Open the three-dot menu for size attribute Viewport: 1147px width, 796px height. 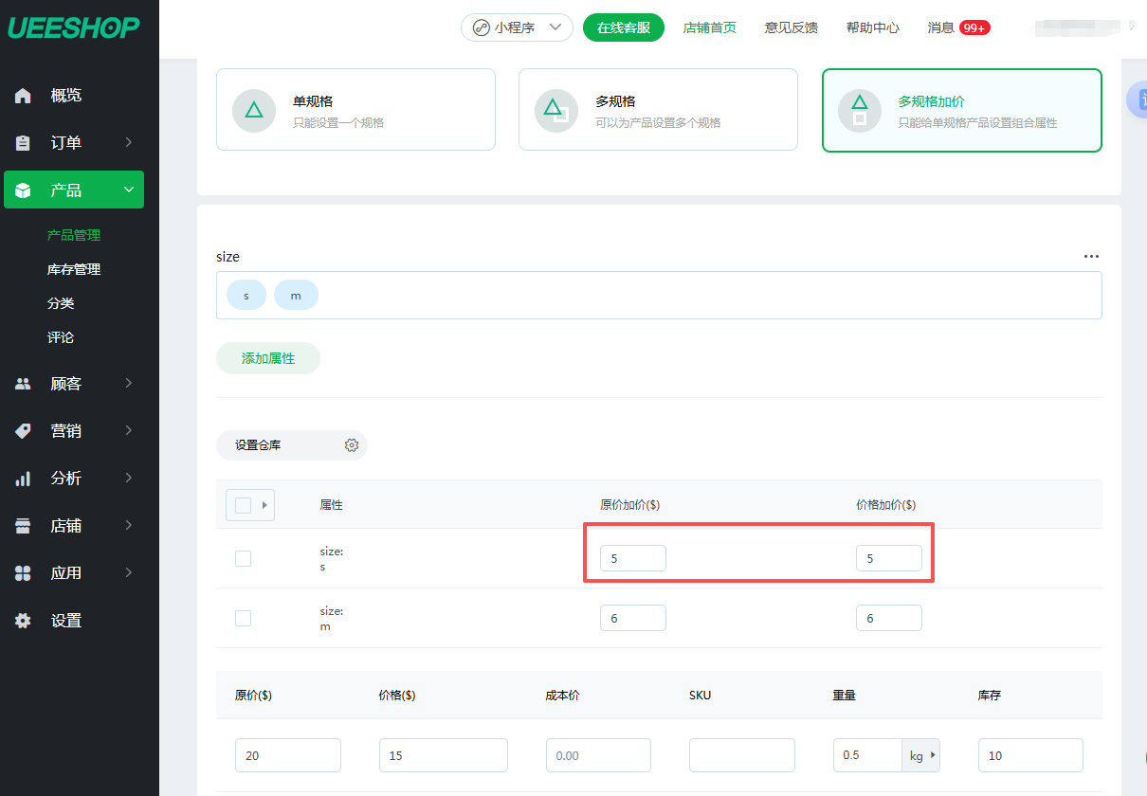click(x=1091, y=257)
